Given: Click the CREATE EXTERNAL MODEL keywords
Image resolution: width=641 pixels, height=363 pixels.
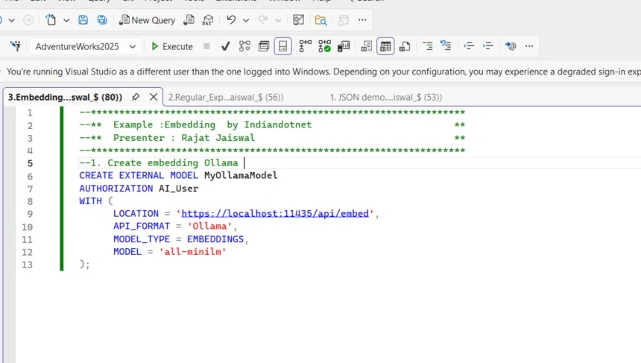Looking at the screenshot, I should 139,175.
